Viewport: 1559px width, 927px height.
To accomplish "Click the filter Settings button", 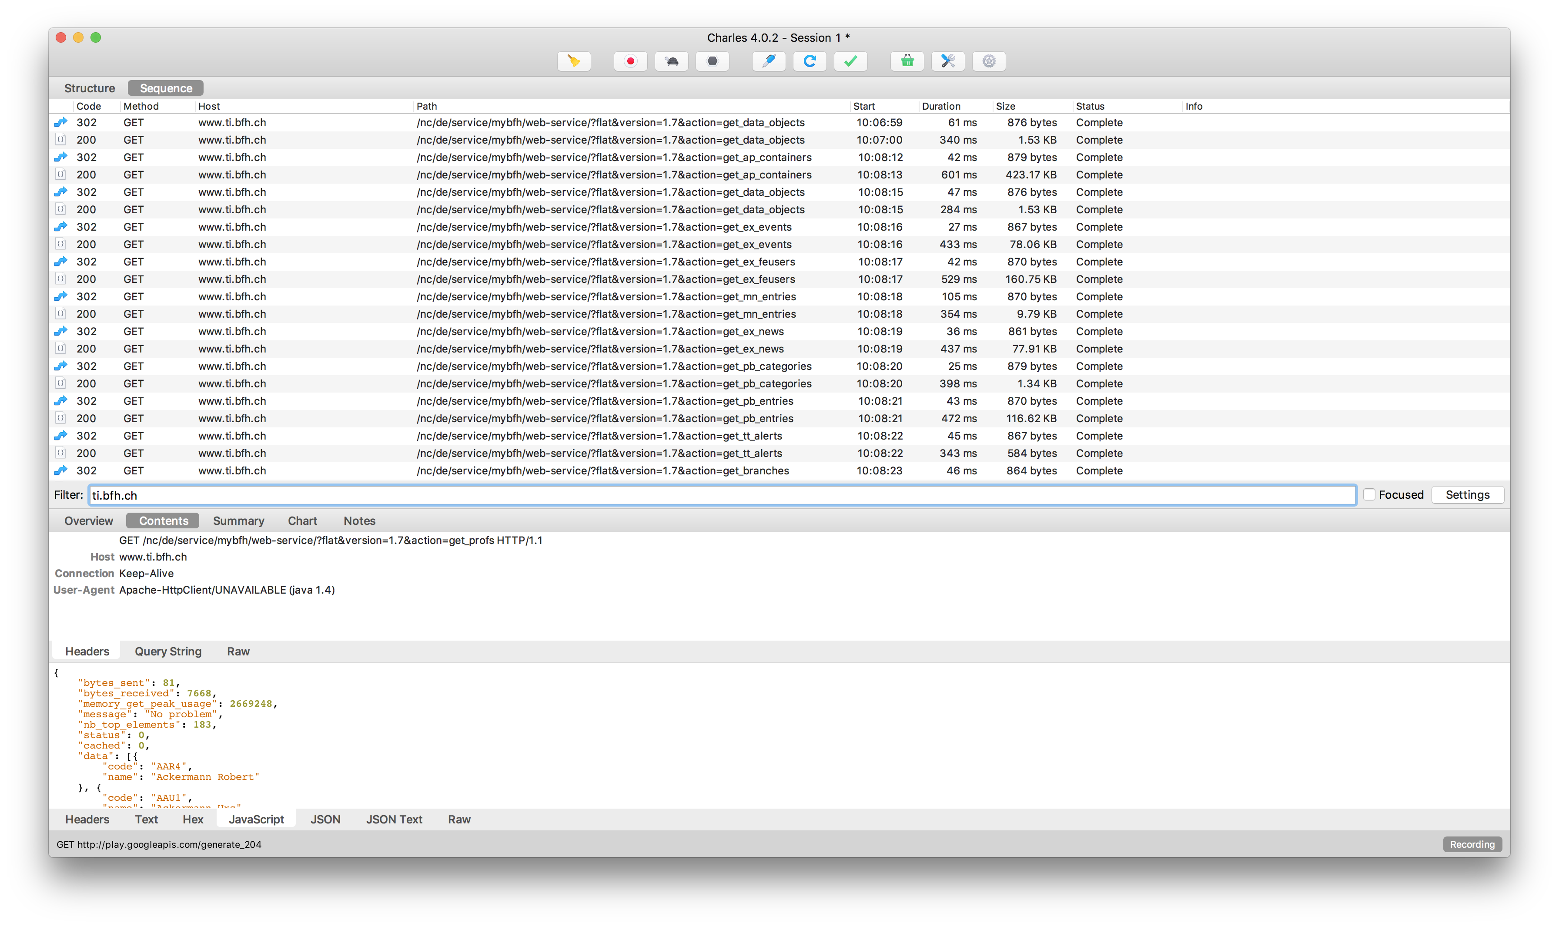I will (1467, 495).
